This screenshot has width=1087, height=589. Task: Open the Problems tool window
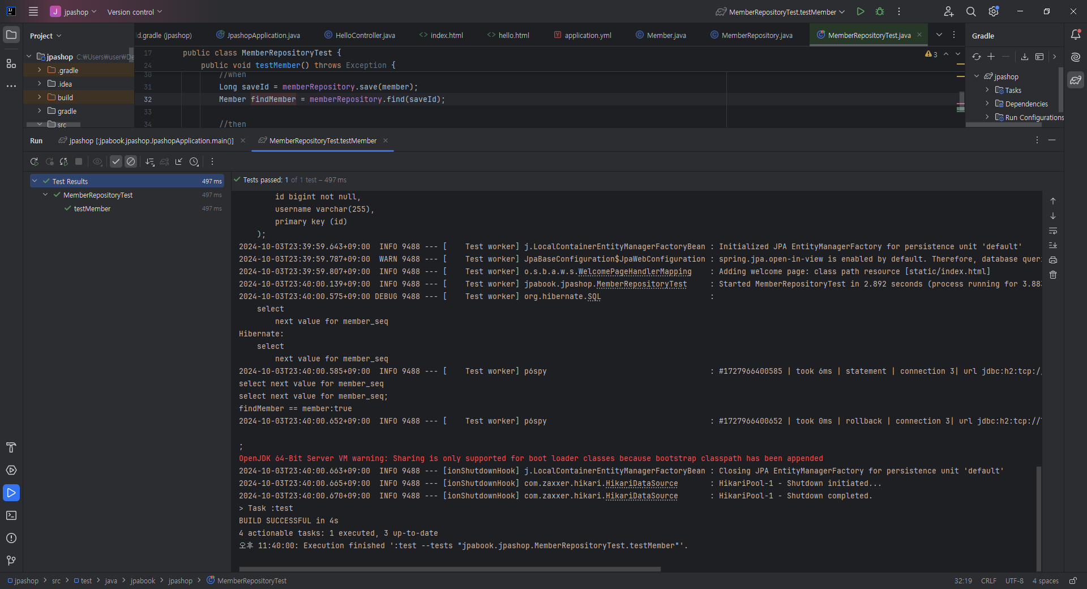[11, 538]
